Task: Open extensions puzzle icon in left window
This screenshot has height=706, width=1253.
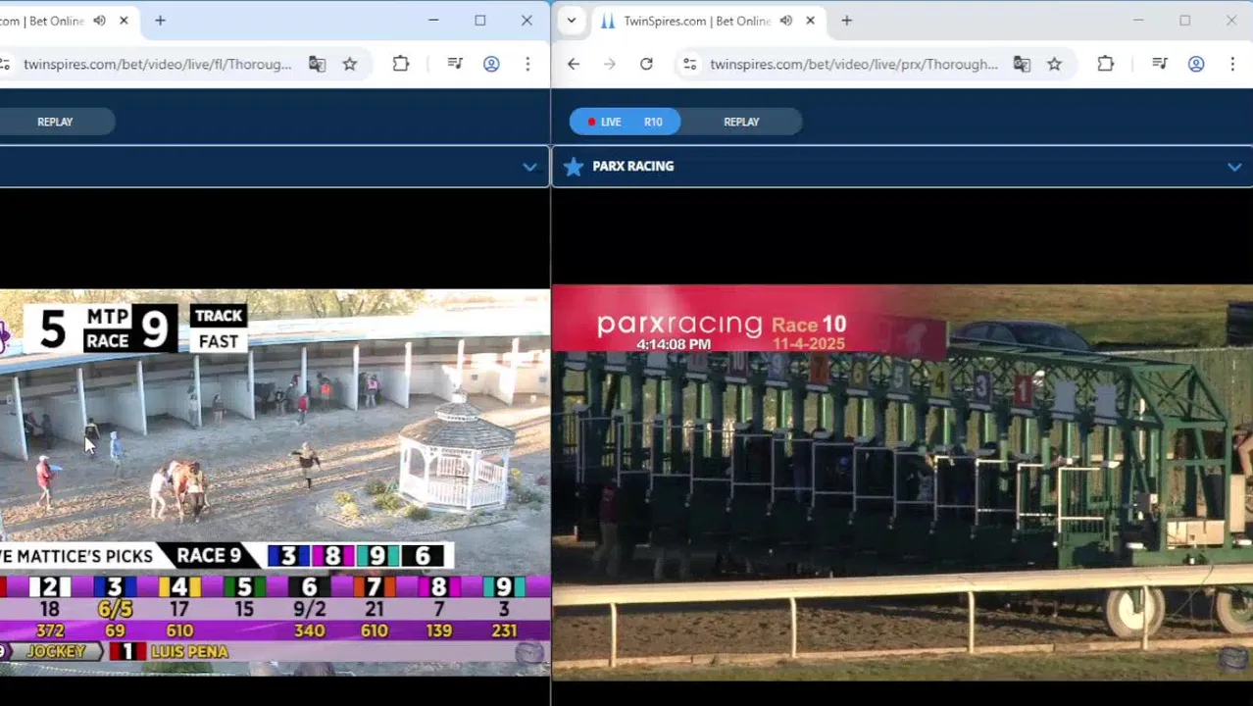Action: point(401,64)
